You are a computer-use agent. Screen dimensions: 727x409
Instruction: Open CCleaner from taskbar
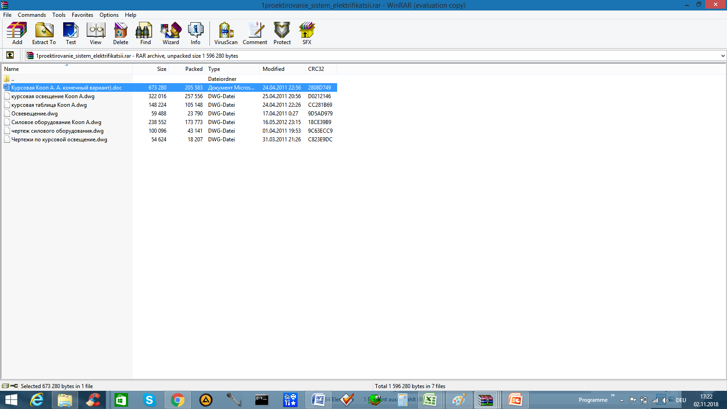point(93,400)
